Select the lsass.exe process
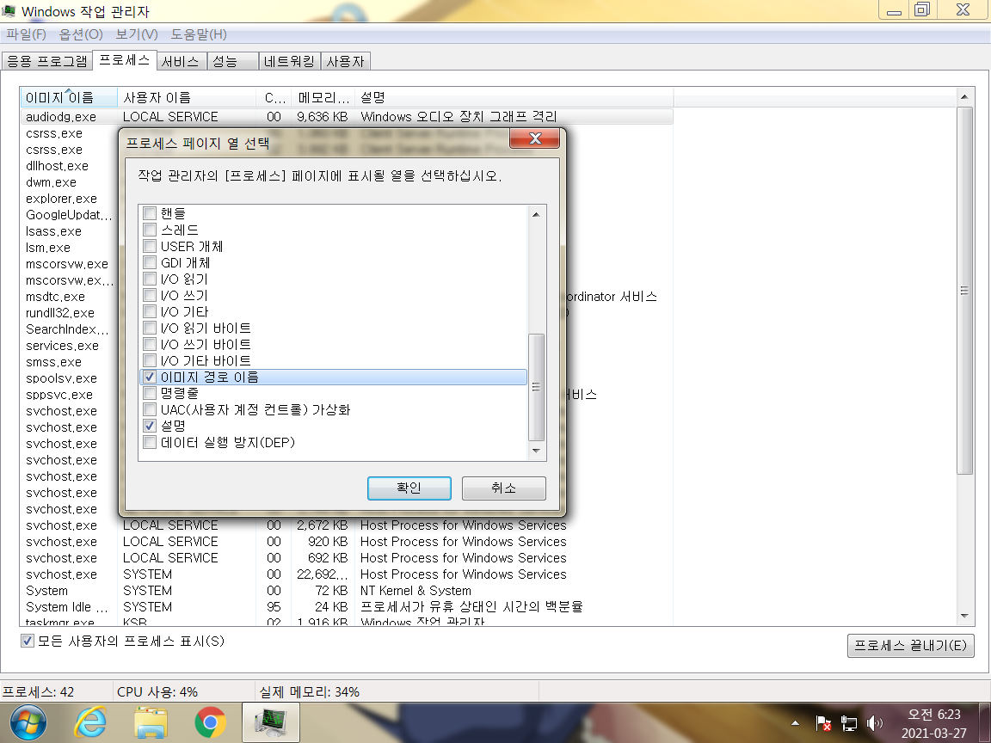The image size is (991, 743). [53, 231]
